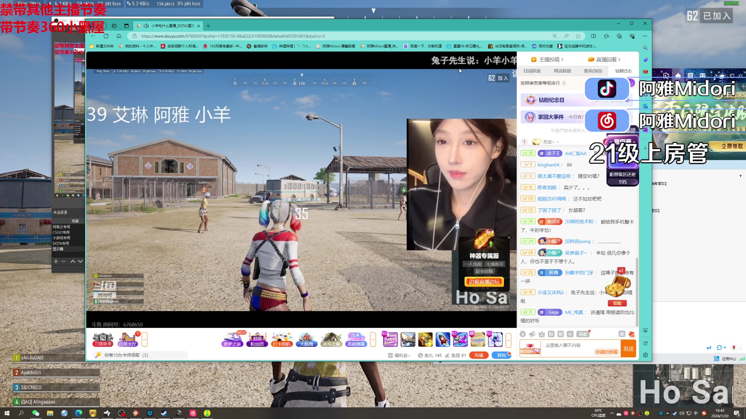Switch to 钻粉(53) tab
The image size is (746, 419).
pyautogui.click(x=623, y=71)
